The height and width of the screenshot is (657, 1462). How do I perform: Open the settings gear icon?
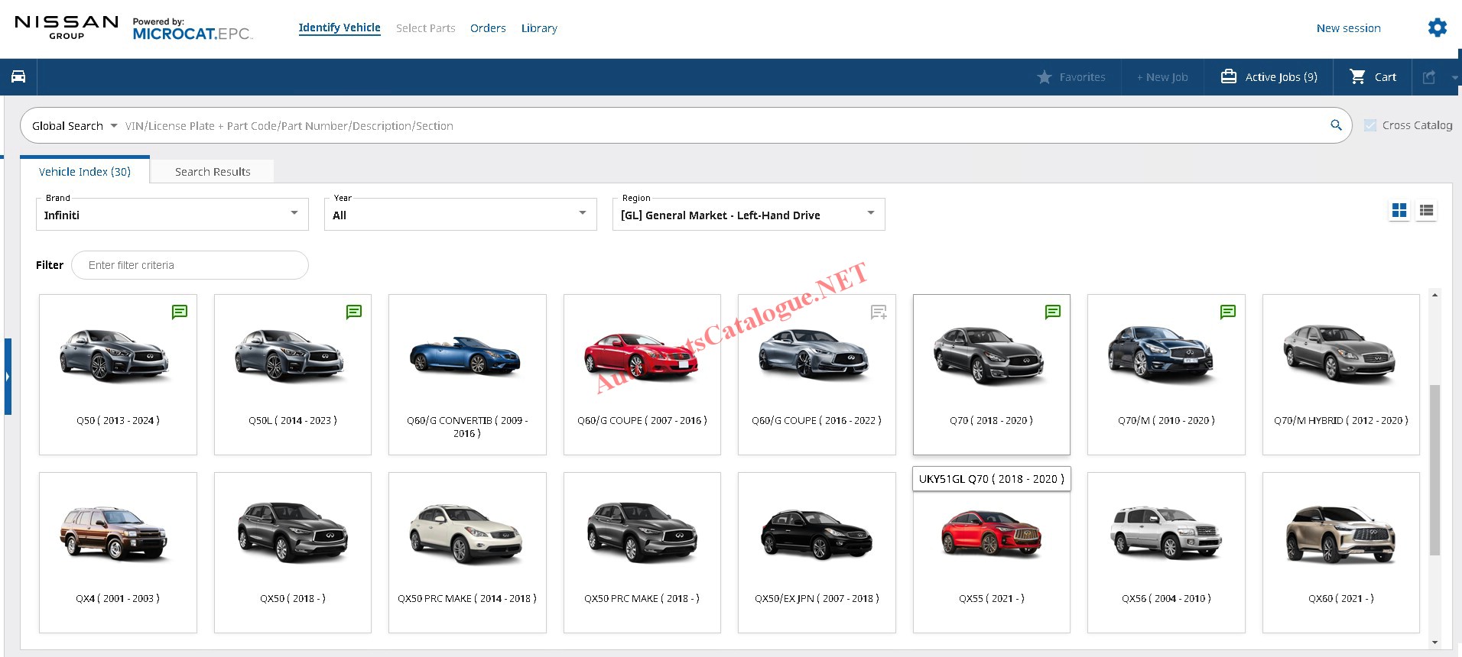pos(1437,28)
